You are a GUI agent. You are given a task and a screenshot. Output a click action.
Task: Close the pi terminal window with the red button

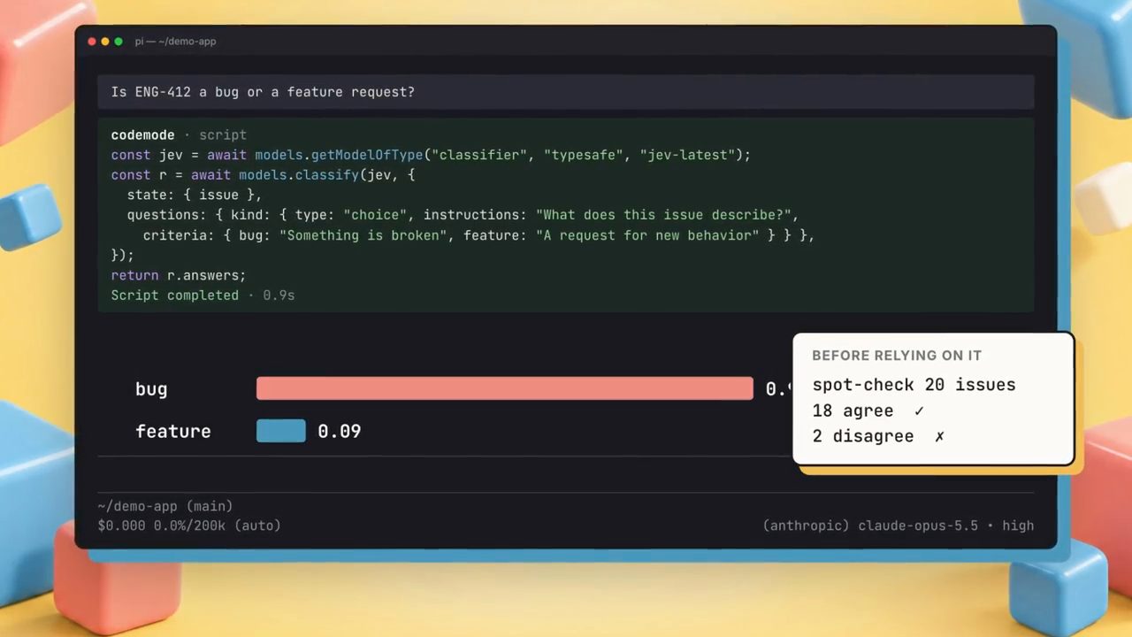pyautogui.click(x=92, y=42)
